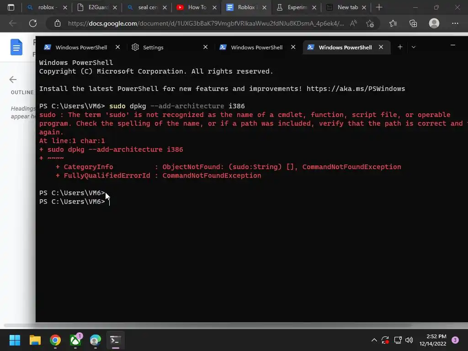Close the roblox search browser tab
This screenshot has height=351, width=468.
click(65, 7)
